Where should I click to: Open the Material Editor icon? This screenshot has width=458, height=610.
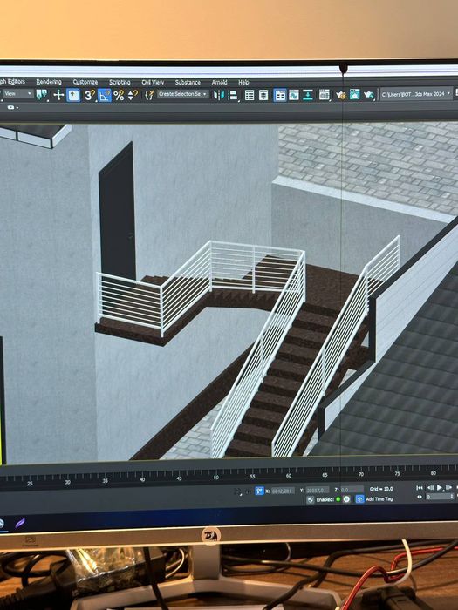coord(324,94)
